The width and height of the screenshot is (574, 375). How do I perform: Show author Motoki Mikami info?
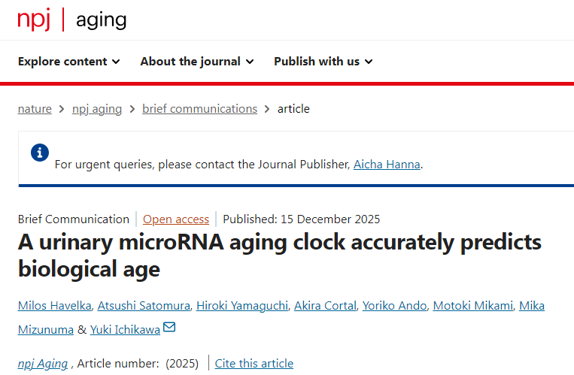tap(470, 305)
